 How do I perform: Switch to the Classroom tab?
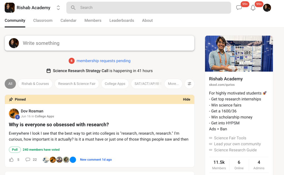coord(43,20)
